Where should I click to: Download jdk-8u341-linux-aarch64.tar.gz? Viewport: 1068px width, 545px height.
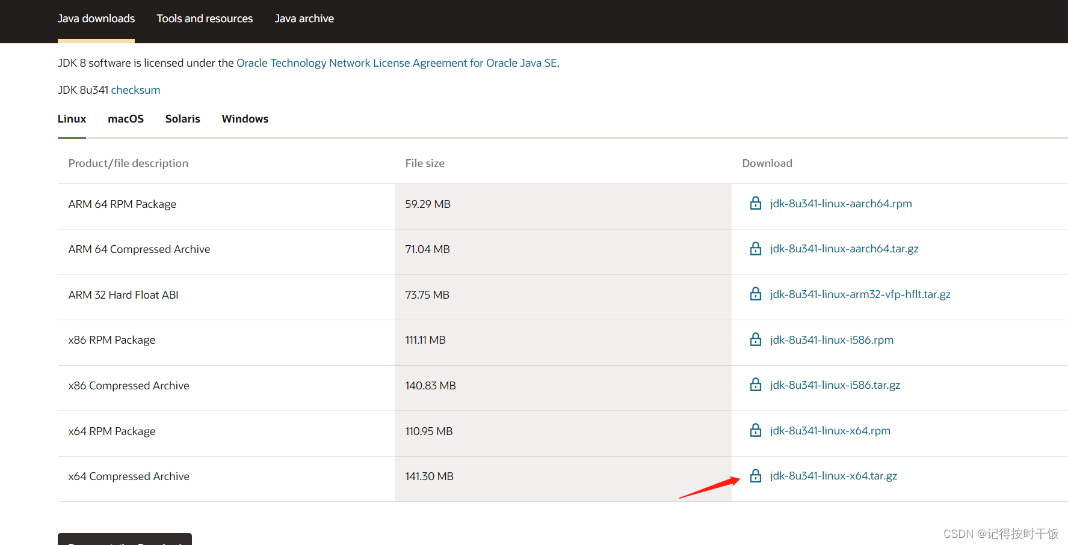pos(844,249)
